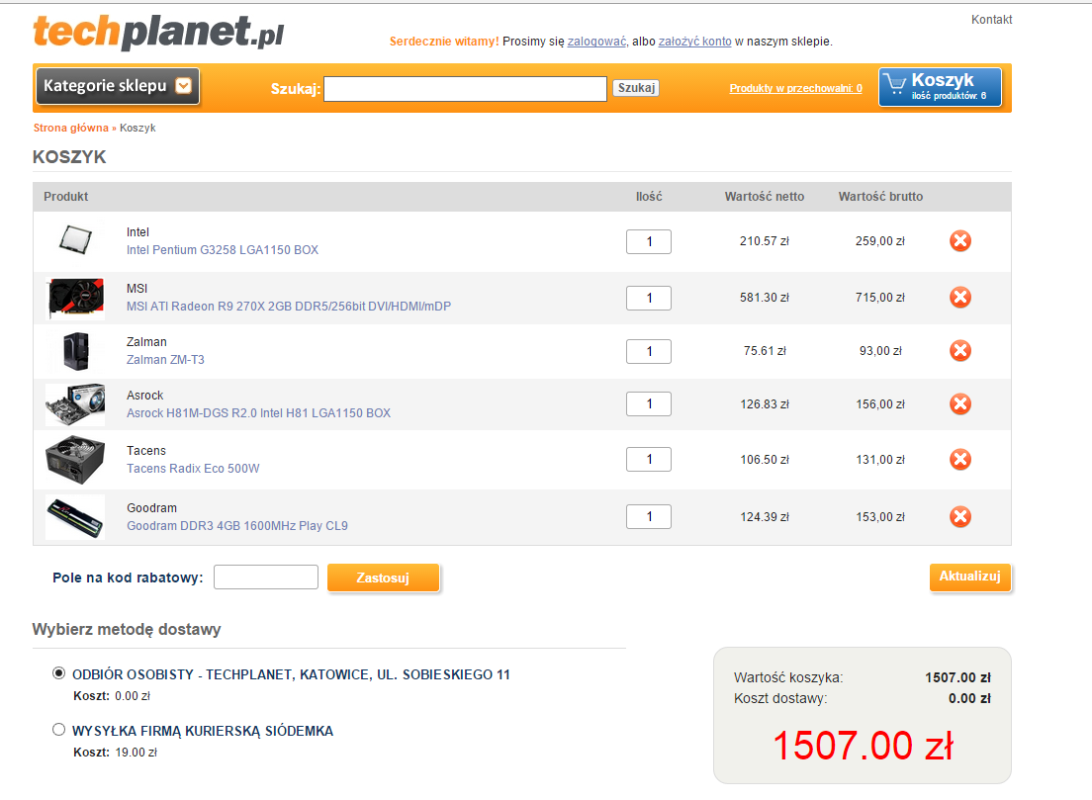This screenshot has width=1092, height=800.
Task: Click the Ilość column header
Action: 649,197
